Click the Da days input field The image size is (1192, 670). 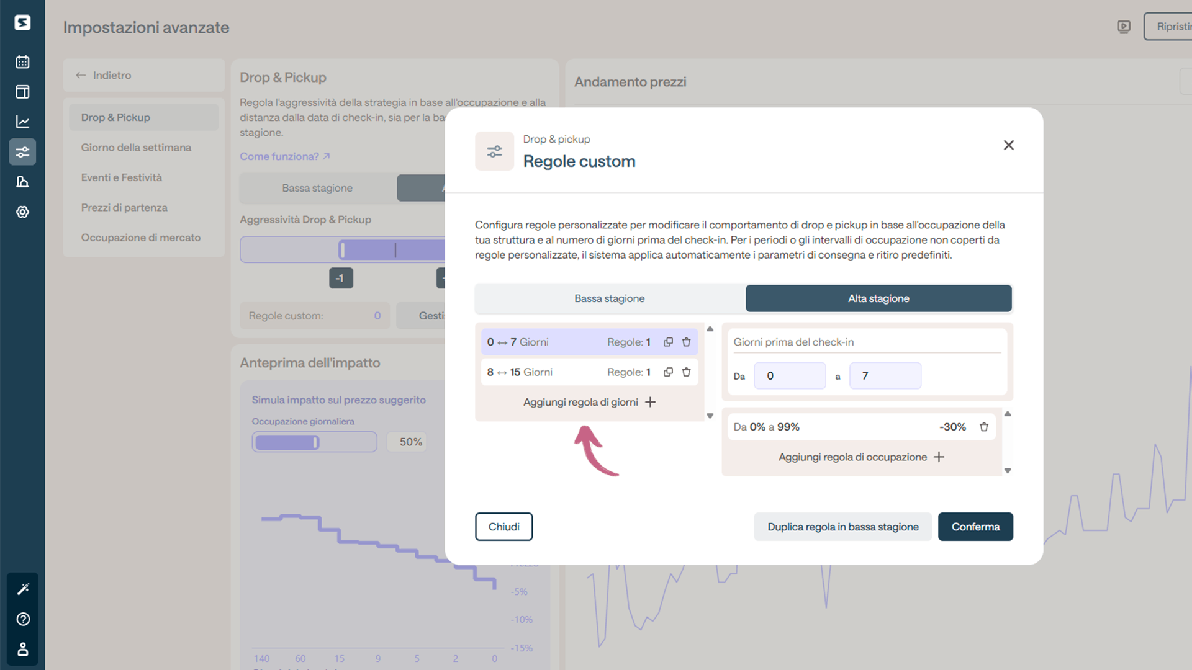(790, 376)
